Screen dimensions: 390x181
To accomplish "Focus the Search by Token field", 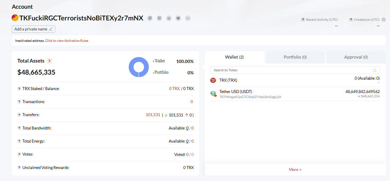I will (x=295, y=70).
